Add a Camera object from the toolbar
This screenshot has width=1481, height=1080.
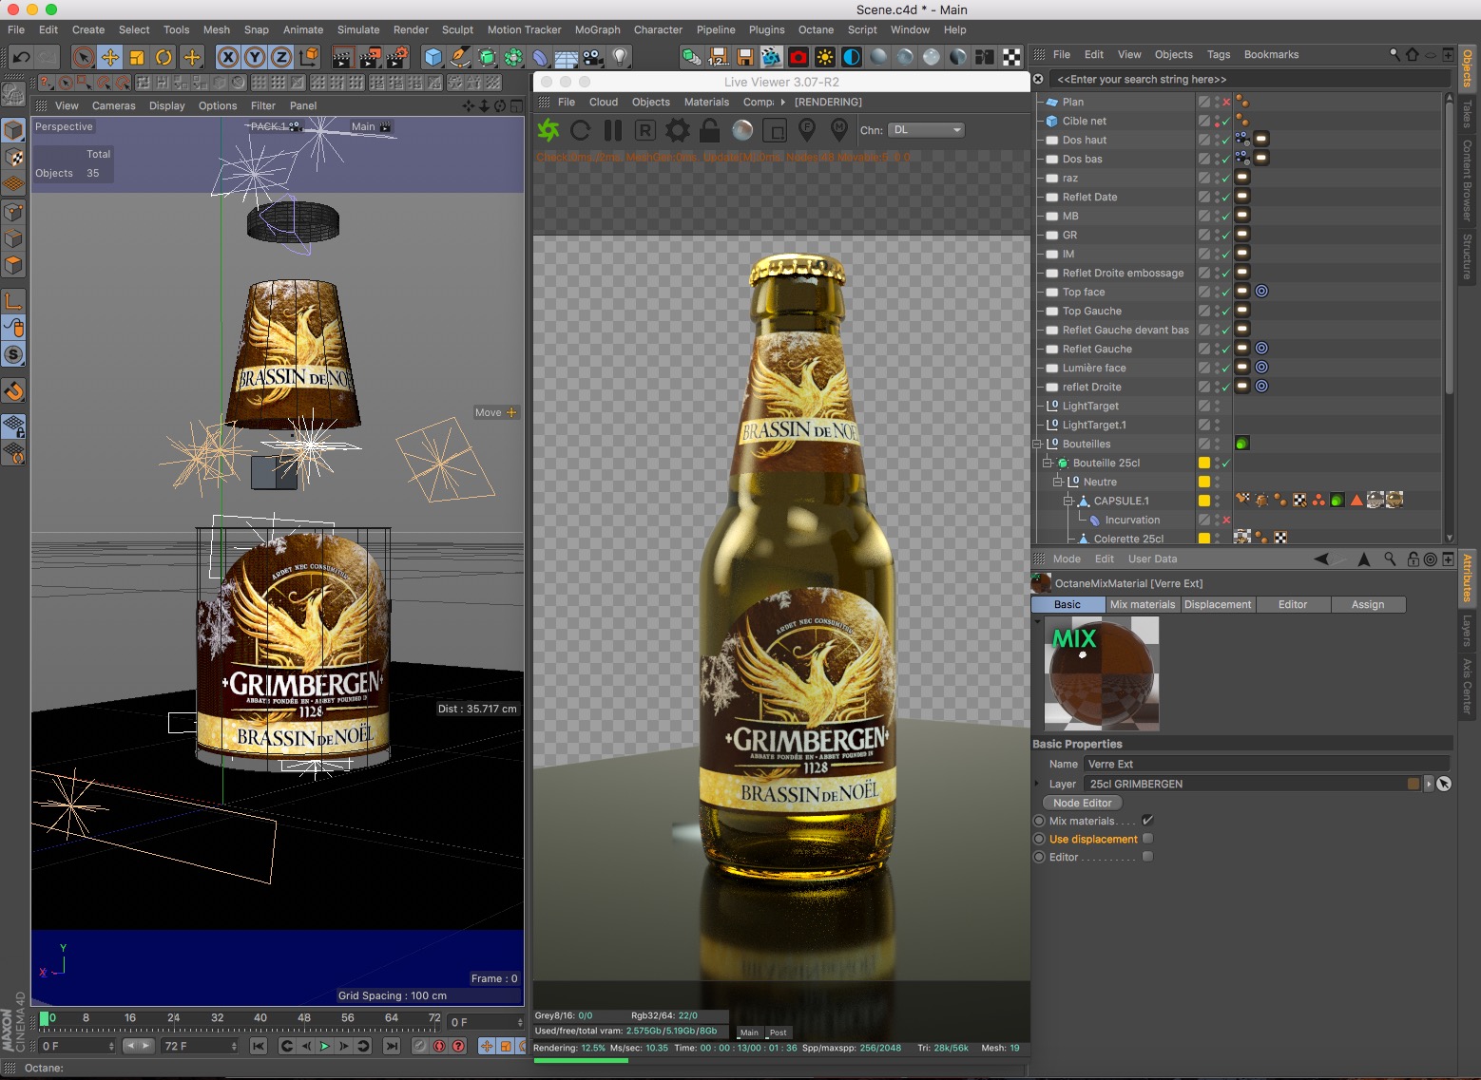(x=593, y=57)
